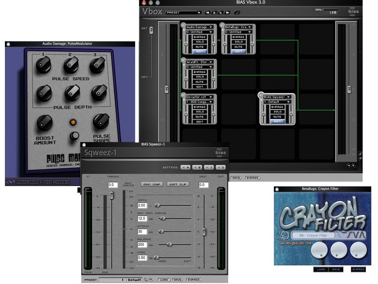378x284 pixels.
Task: Click speaker icon on AraldFX module
Action: pos(183,60)
